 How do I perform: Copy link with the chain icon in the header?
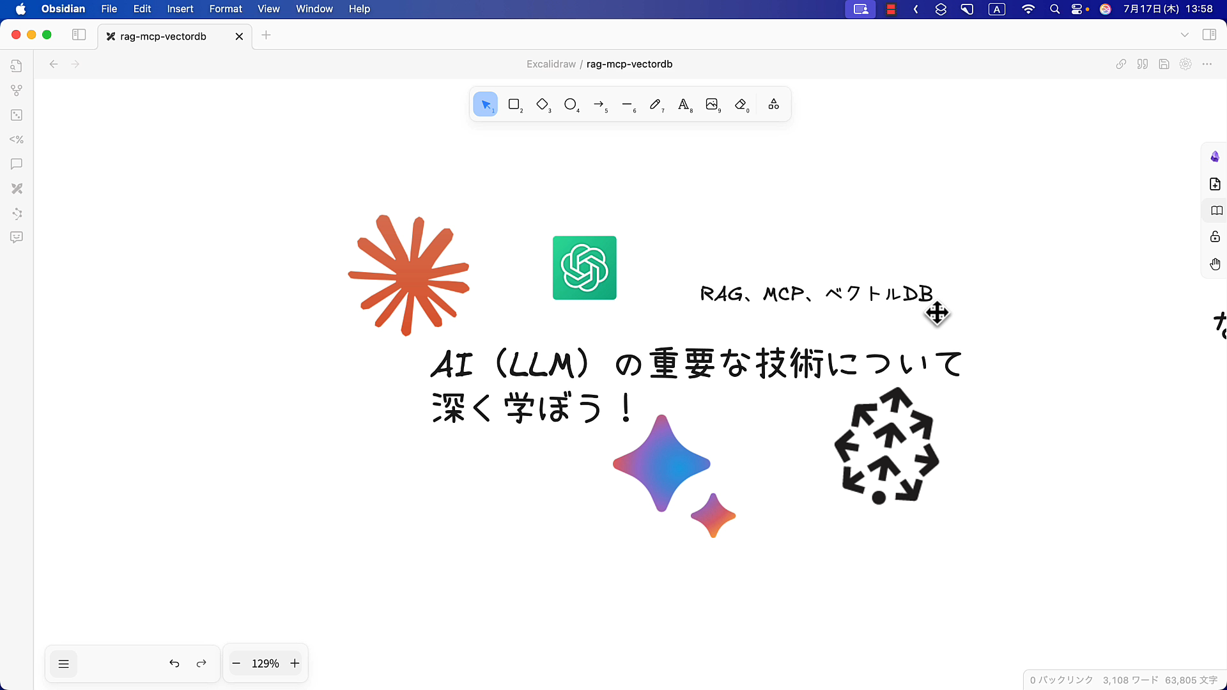[1121, 64]
